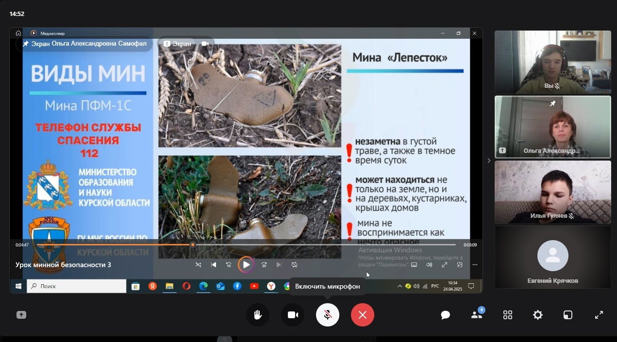Open the tray volume speaker icon
This screenshot has height=342, width=617.
(x=416, y=286)
